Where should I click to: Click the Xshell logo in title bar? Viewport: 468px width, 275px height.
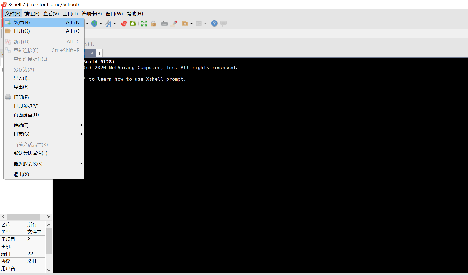[x=4, y=4]
